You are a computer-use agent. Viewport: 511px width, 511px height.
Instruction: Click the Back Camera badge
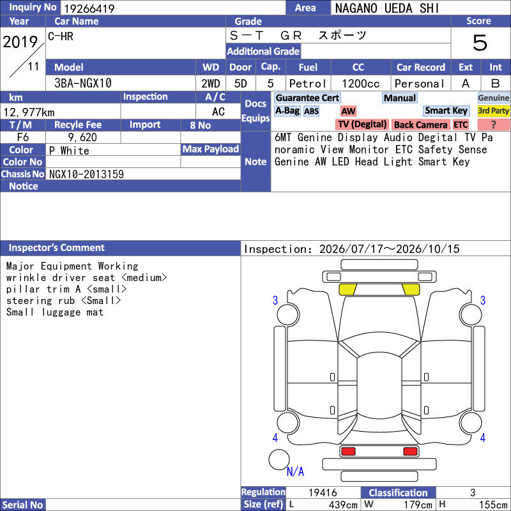tap(420, 125)
